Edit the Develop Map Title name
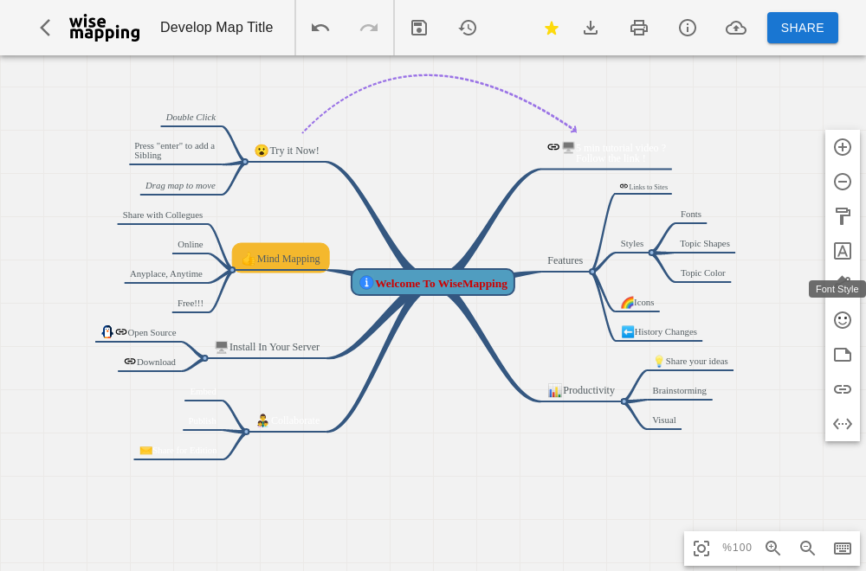The image size is (866, 571). coord(216,28)
